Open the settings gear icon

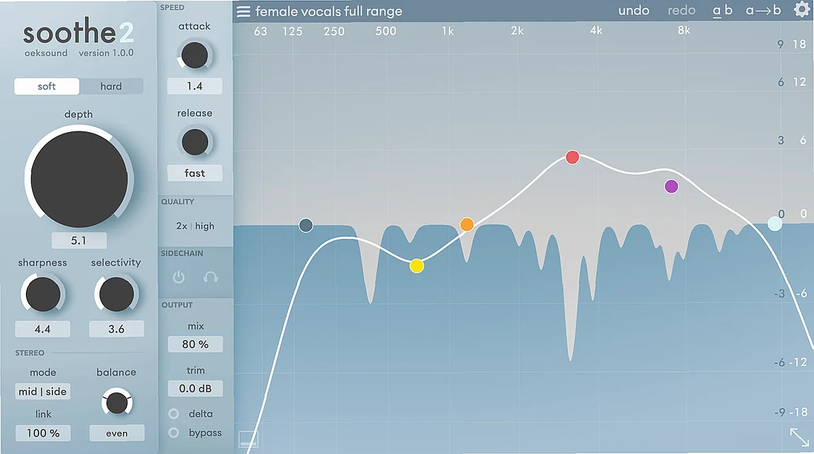point(801,10)
